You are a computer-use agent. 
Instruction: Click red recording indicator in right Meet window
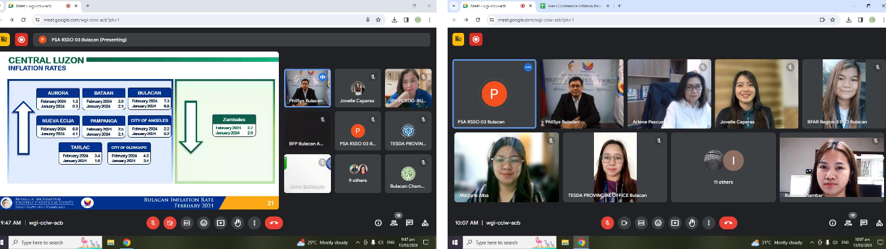point(475,40)
